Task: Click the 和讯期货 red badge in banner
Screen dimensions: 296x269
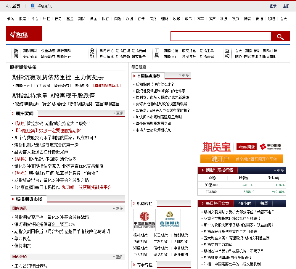Action: click(x=246, y=147)
